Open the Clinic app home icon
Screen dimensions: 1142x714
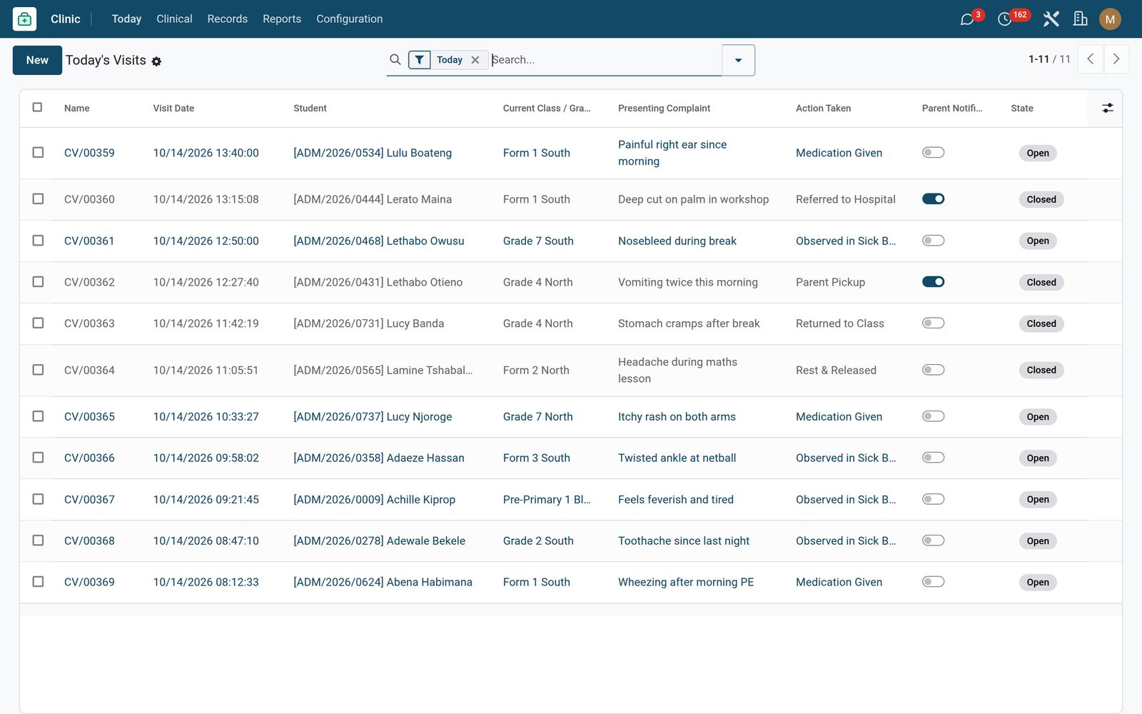(24, 19)
